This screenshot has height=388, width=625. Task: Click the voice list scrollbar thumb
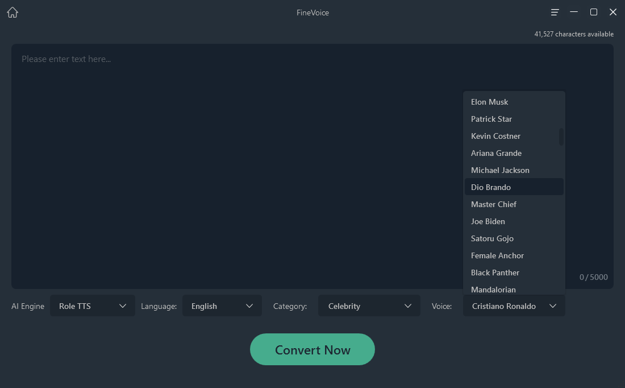[561, 137]
